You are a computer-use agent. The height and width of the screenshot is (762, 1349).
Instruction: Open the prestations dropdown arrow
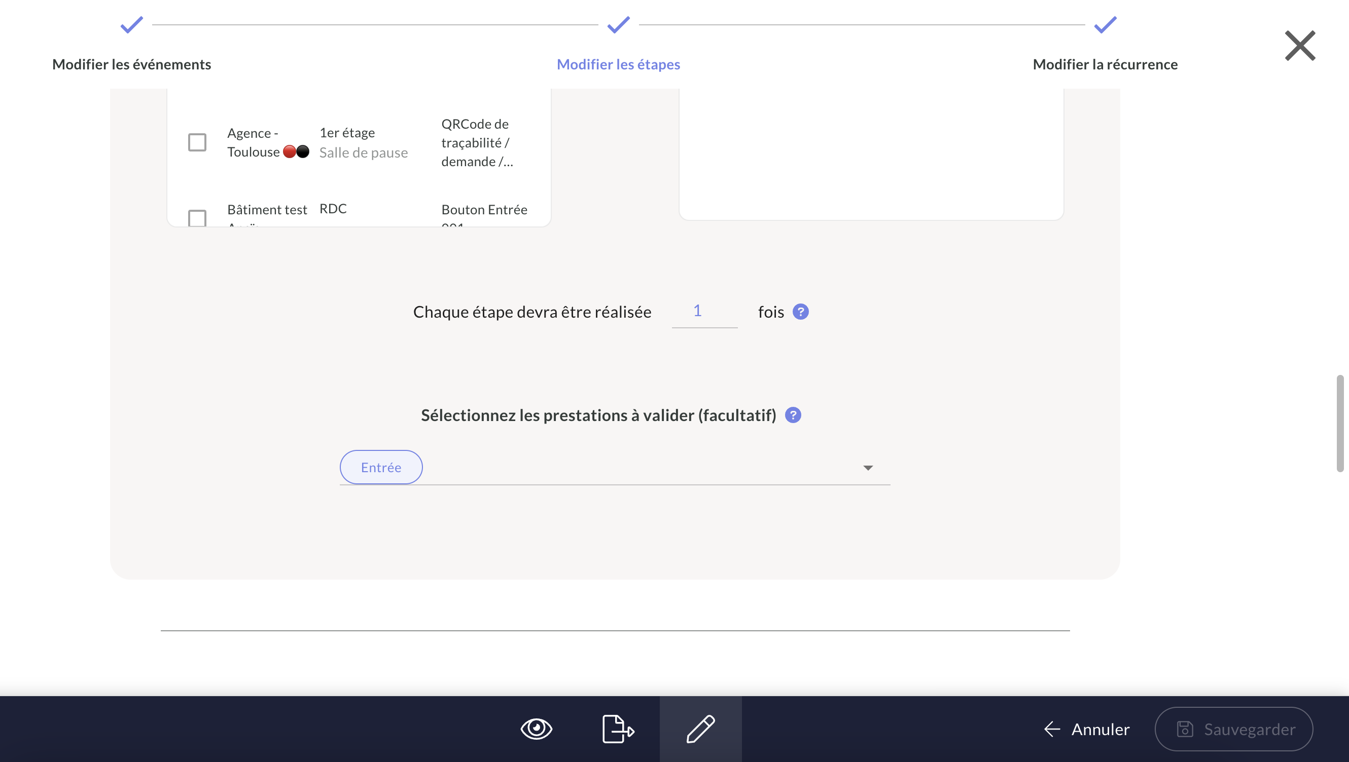point(868,468)
